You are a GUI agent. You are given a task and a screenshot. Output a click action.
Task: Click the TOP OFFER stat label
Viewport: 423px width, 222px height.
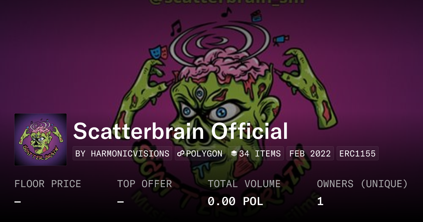(145, 184)
